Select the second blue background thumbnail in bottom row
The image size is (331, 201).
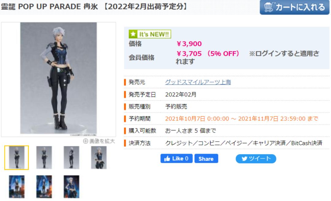click(x=44, y=187)
